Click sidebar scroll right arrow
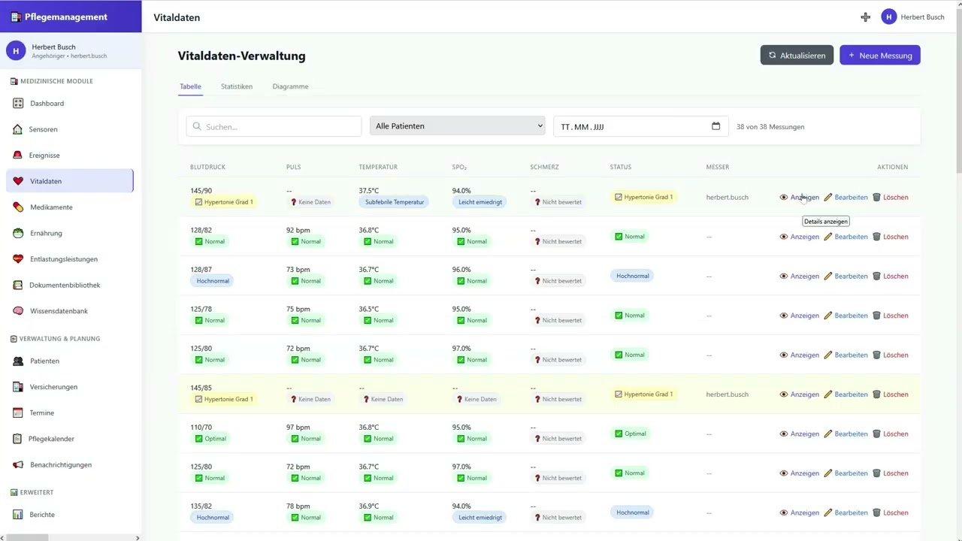 (138, 538)
